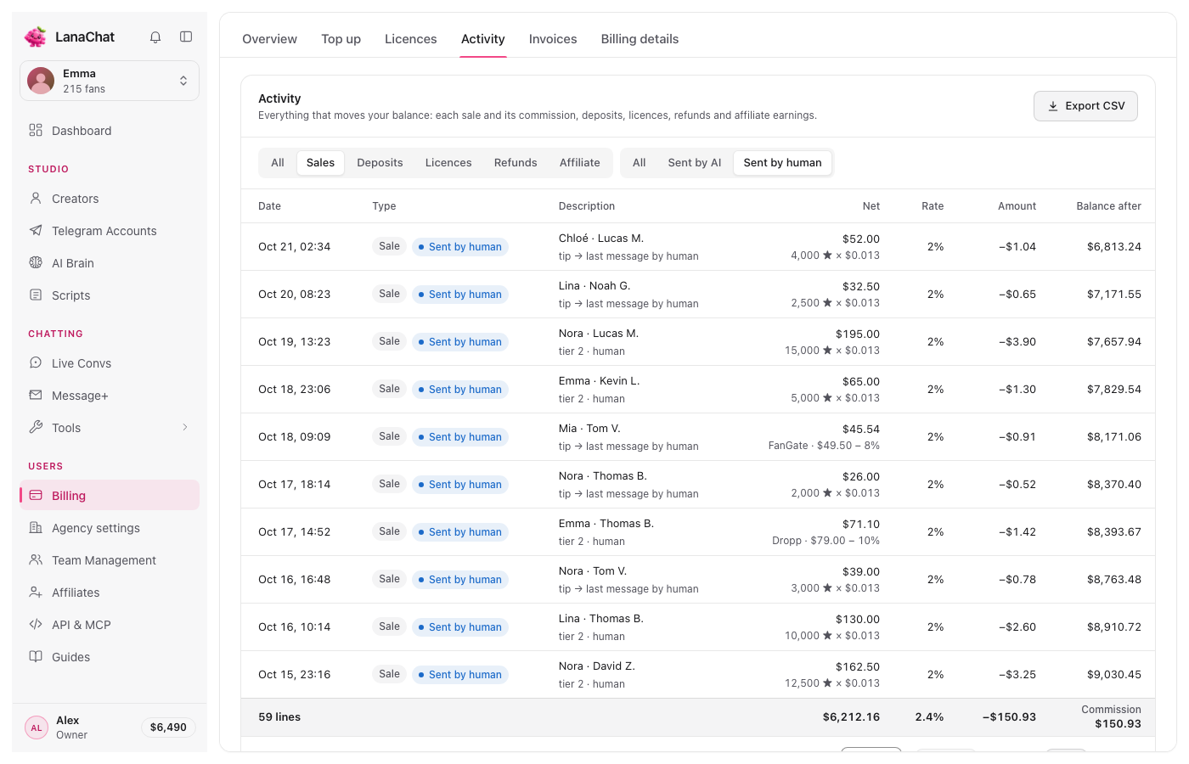Click the Oct 21, 02:34 sale row
The image size is (1189, 764).
698,247
